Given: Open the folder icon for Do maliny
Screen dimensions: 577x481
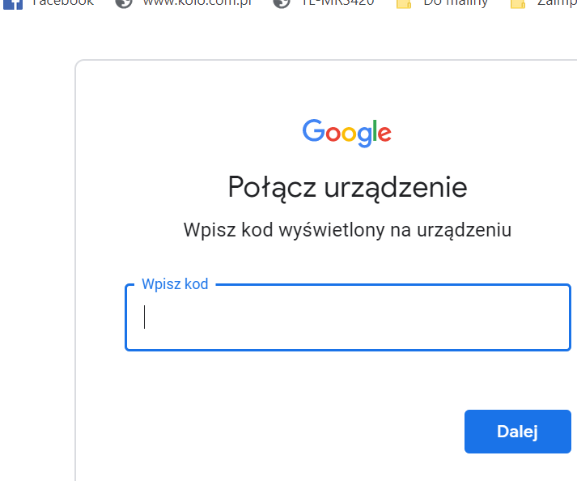Looking at the screenshot, I should [404, 4].
